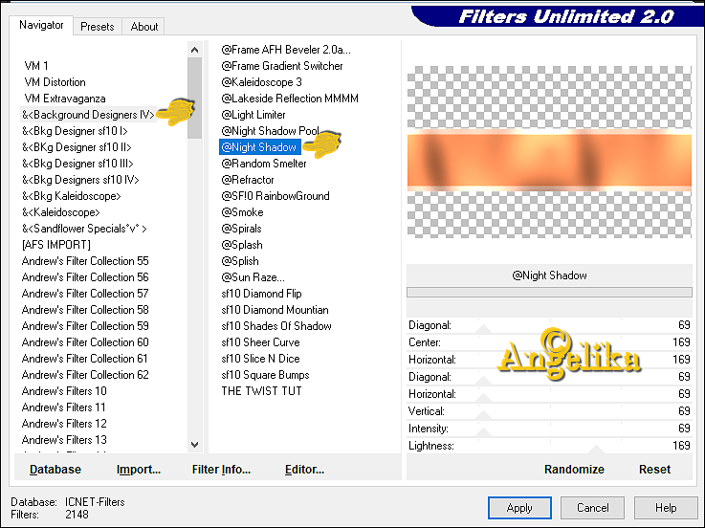Choose @Frame Gradient Switcher filter
Image resolution: width=705 pixels, height=528 pixels.
(282, 66)
